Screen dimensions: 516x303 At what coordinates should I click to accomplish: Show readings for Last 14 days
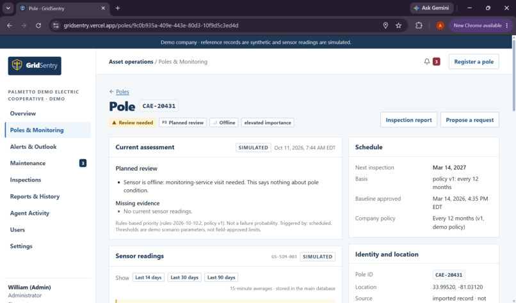149,277
